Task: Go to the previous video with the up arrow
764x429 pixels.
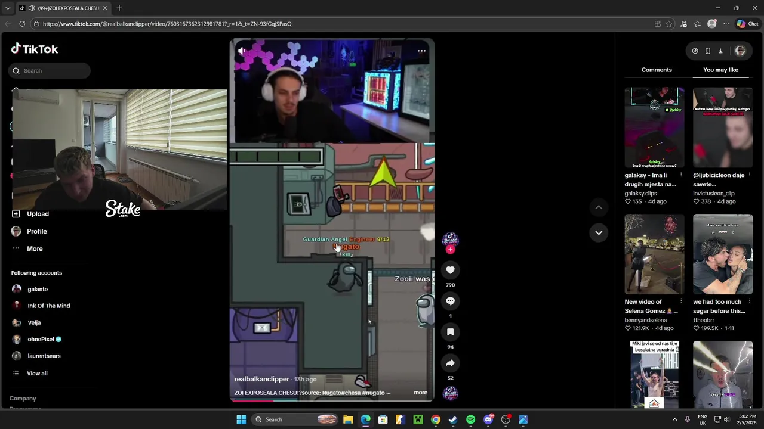Action: point(599,207)
